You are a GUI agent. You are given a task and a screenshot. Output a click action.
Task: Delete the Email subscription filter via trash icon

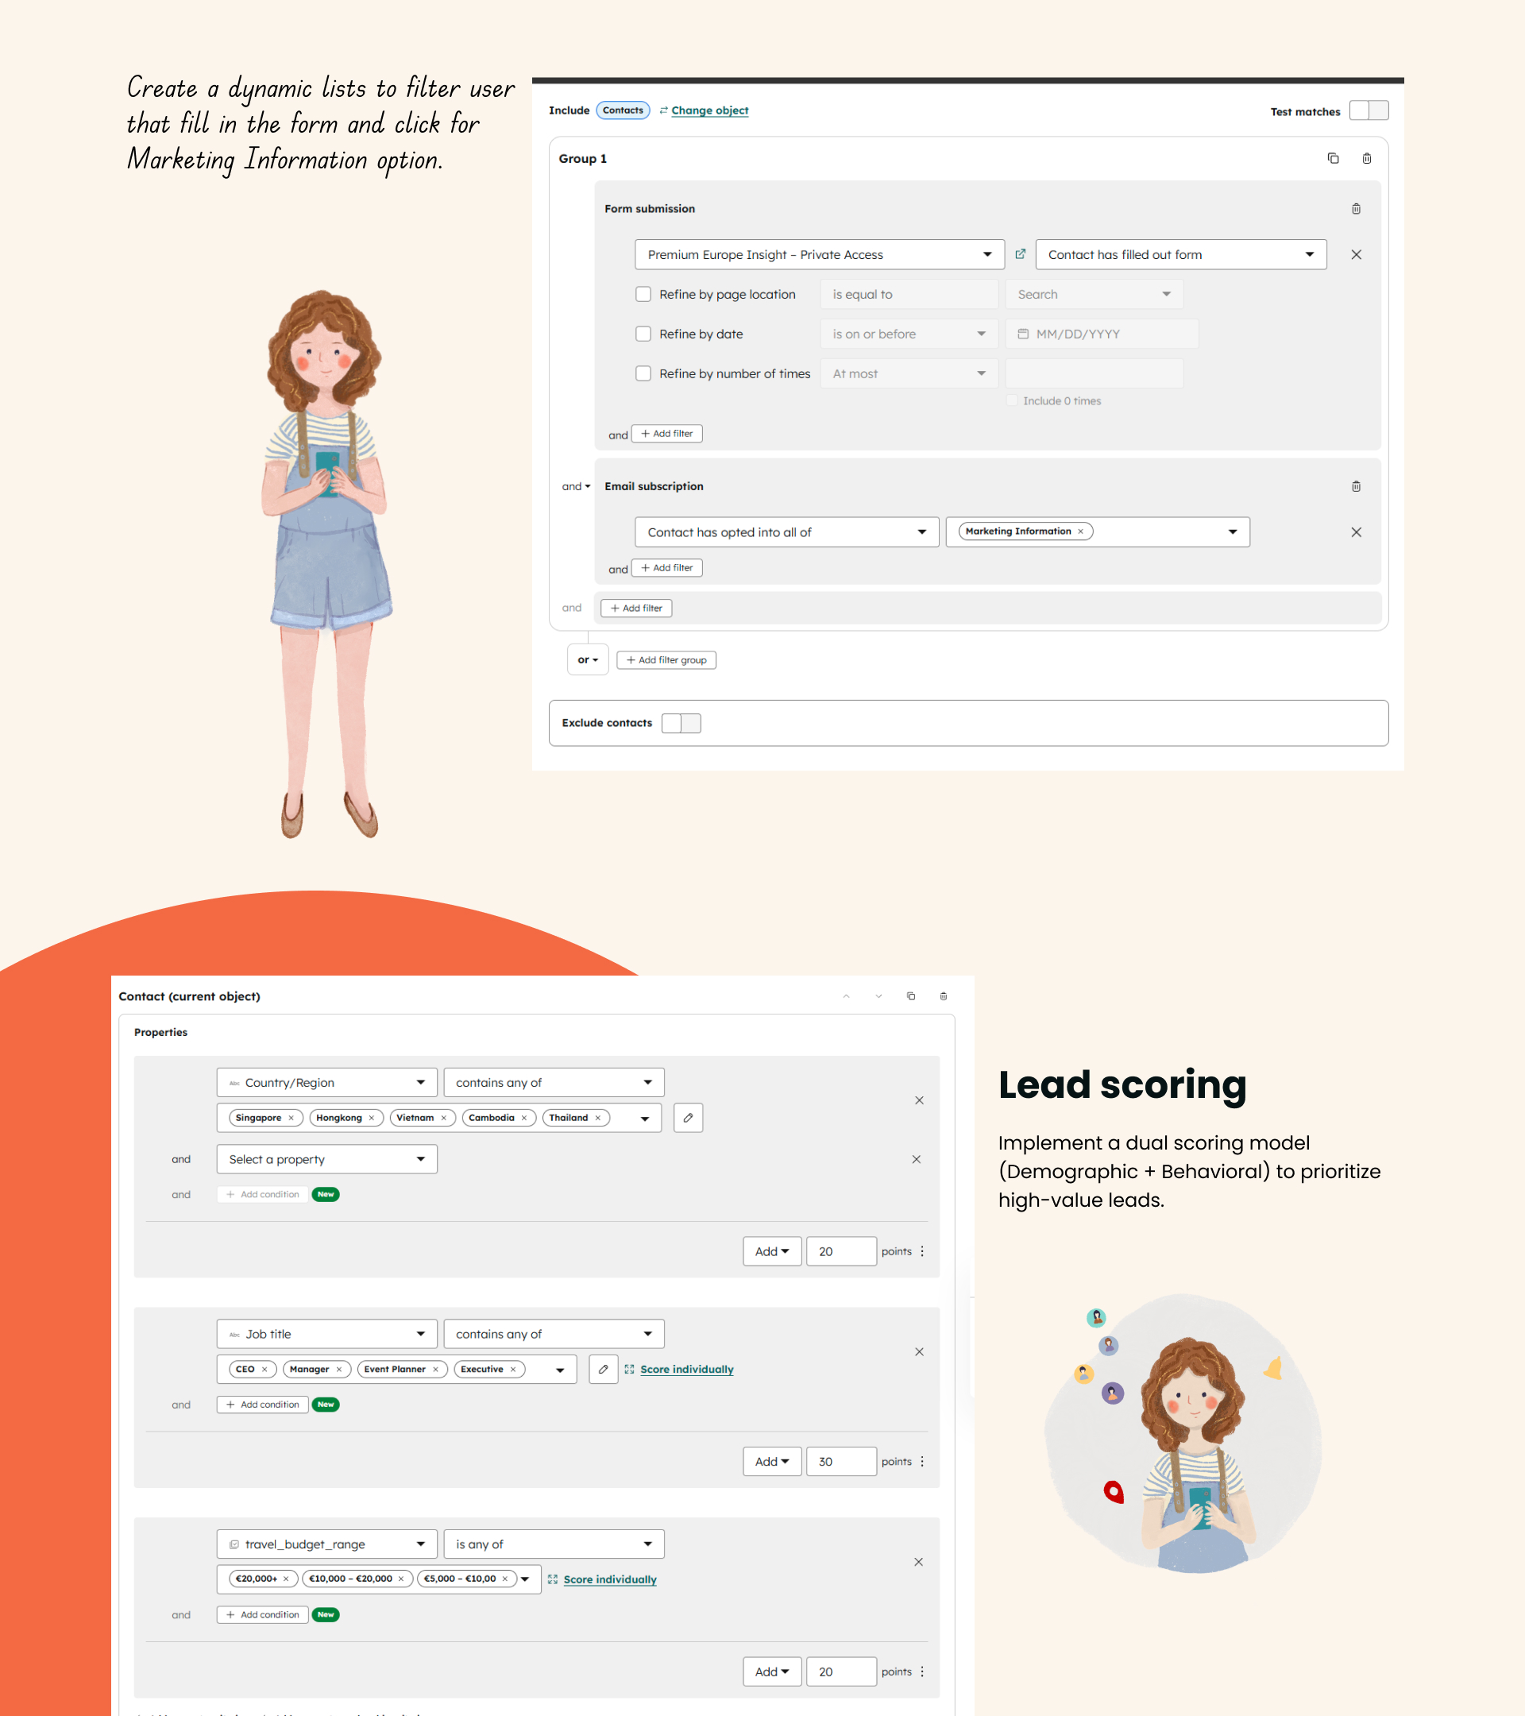click(x=1356, y=487)
